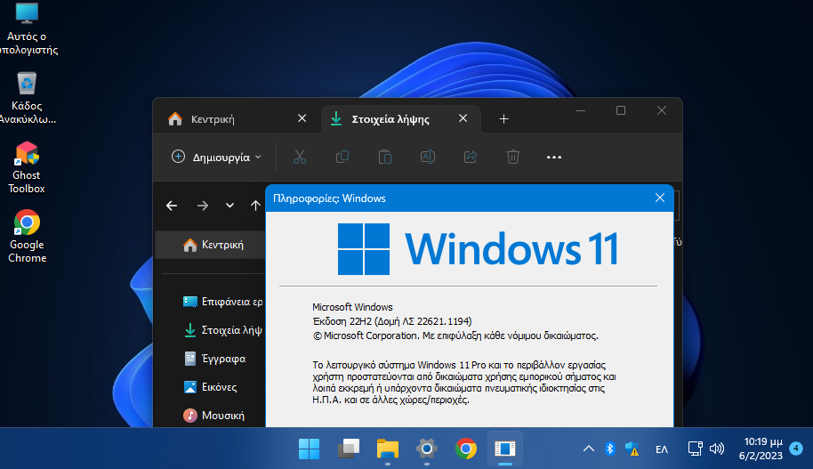Maximize the File Explorer window
Screen dimensions: 813x469
click(621, 110)
